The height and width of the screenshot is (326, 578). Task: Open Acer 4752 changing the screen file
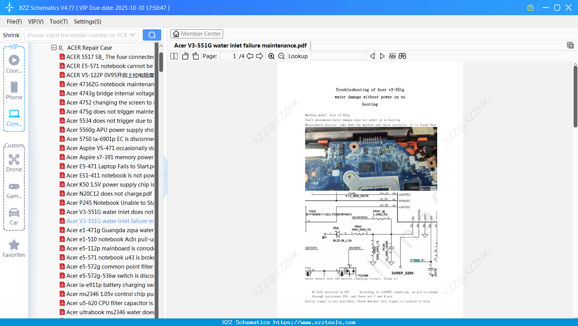click(107, 102)
